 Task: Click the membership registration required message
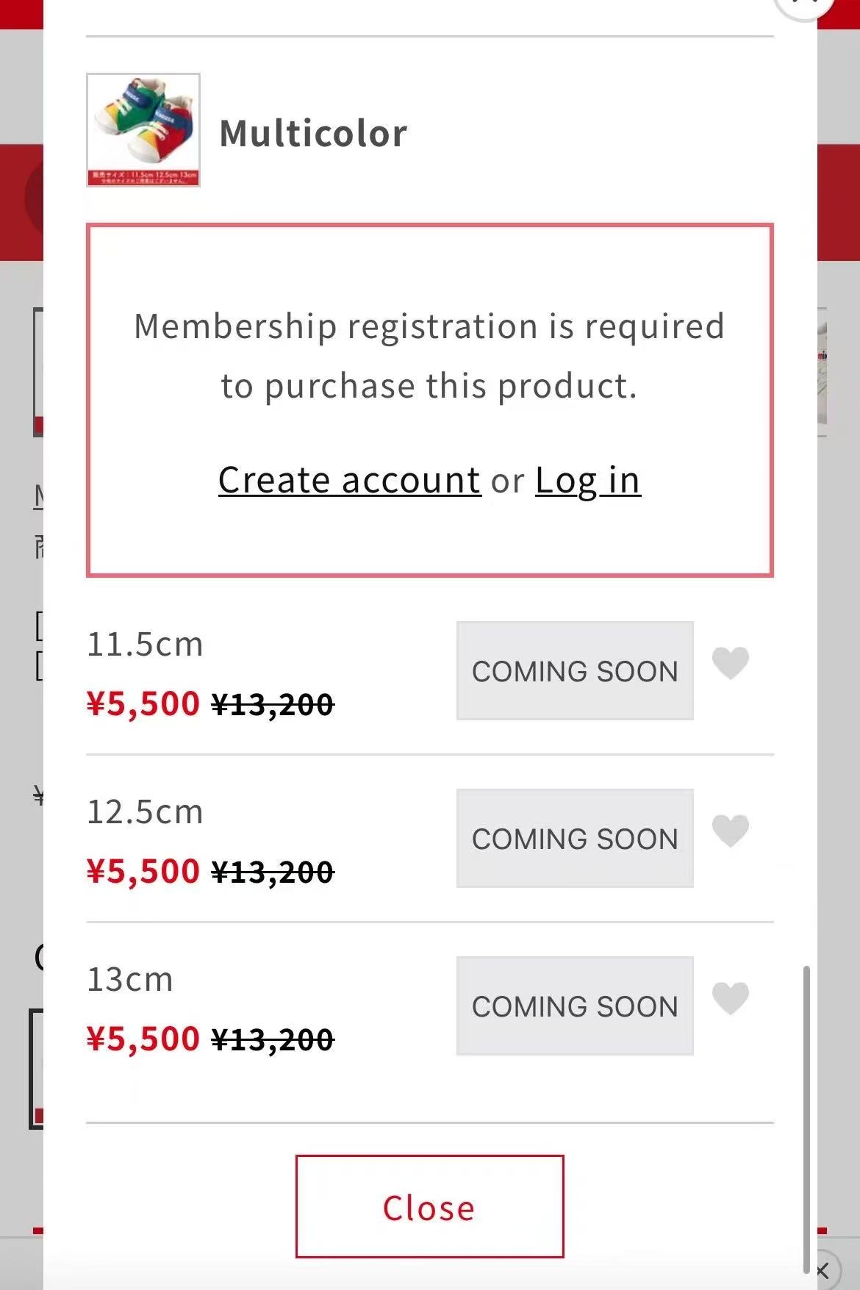pyautogui.click(x=429, y=356)
